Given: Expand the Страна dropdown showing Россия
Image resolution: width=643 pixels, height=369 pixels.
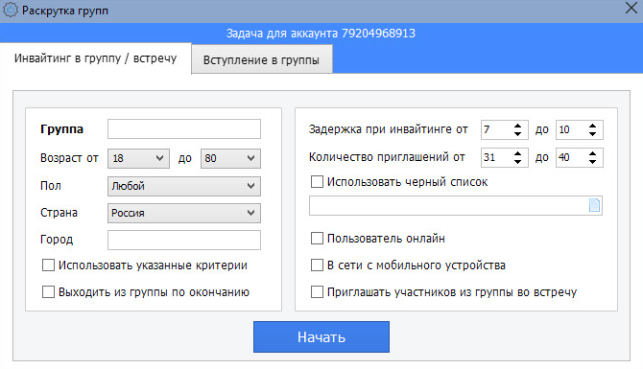Looking at the screenshot, I should (184, 213).
